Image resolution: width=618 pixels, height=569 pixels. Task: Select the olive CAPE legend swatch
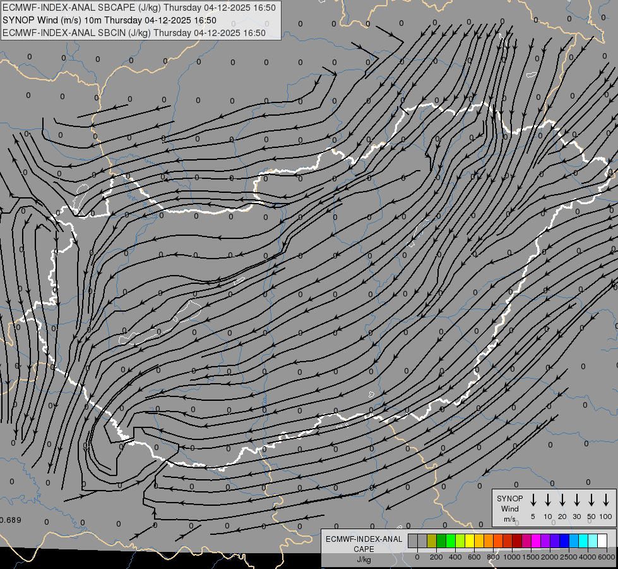point(432,541)
